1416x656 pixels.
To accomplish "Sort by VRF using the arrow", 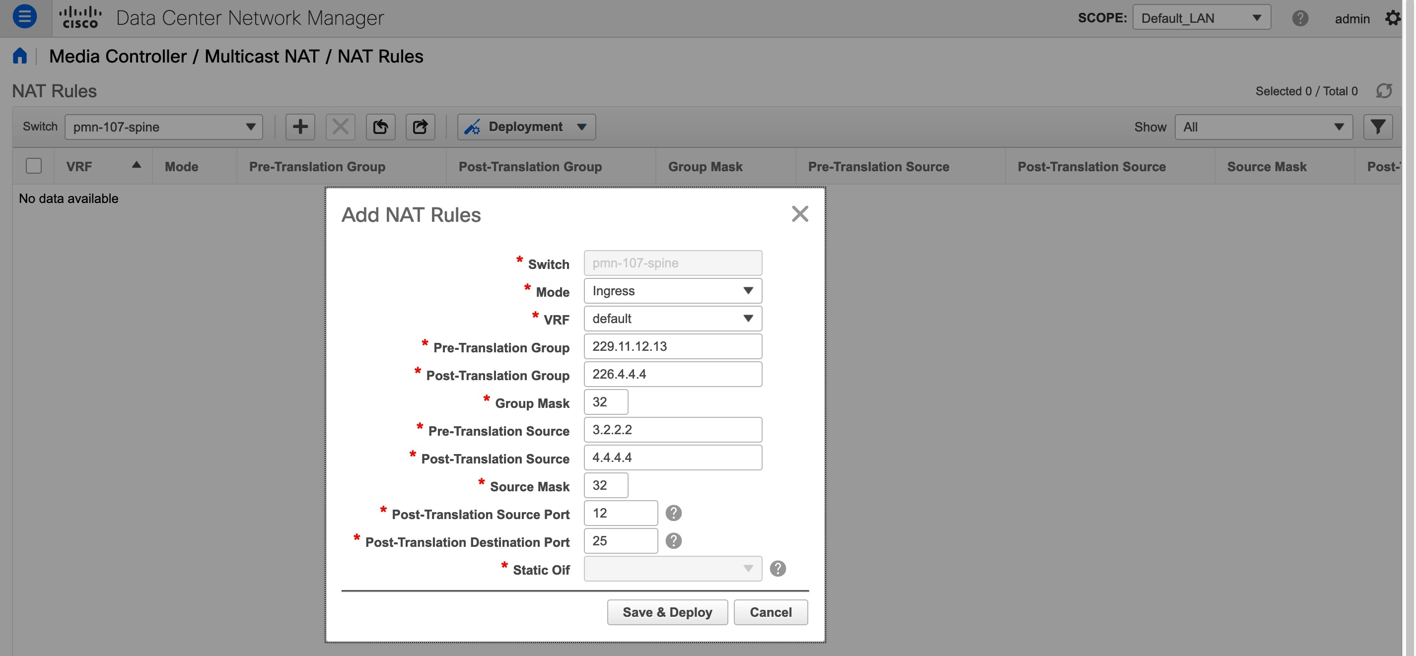I will 137,165.
